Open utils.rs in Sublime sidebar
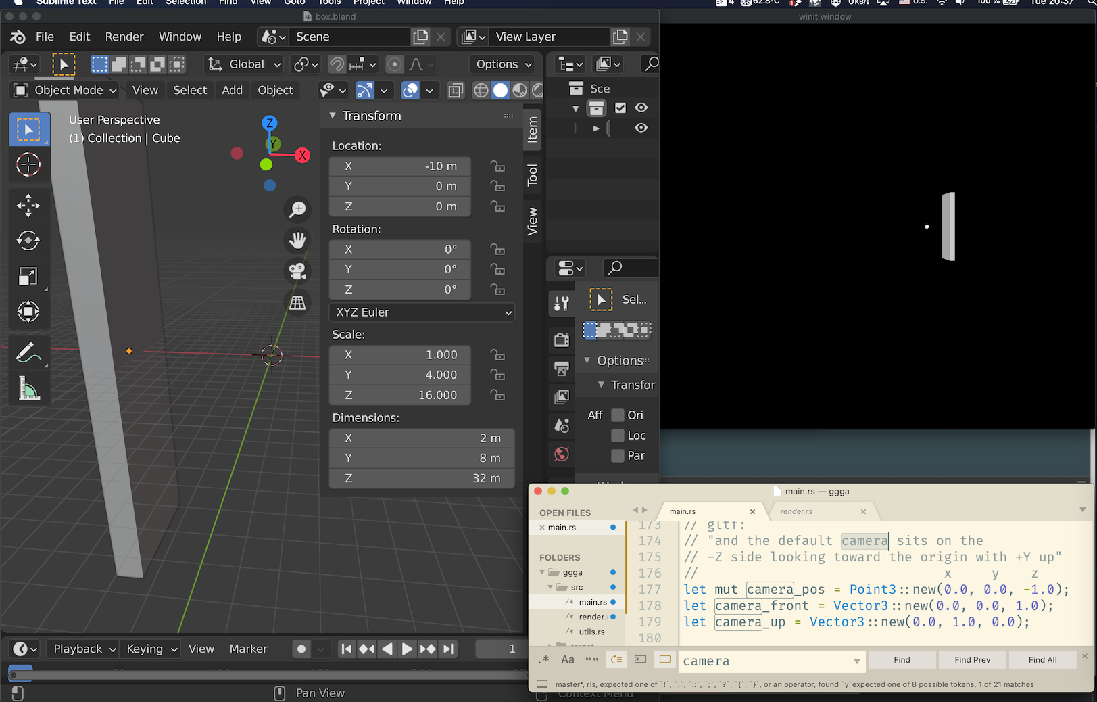 (591, 632)
